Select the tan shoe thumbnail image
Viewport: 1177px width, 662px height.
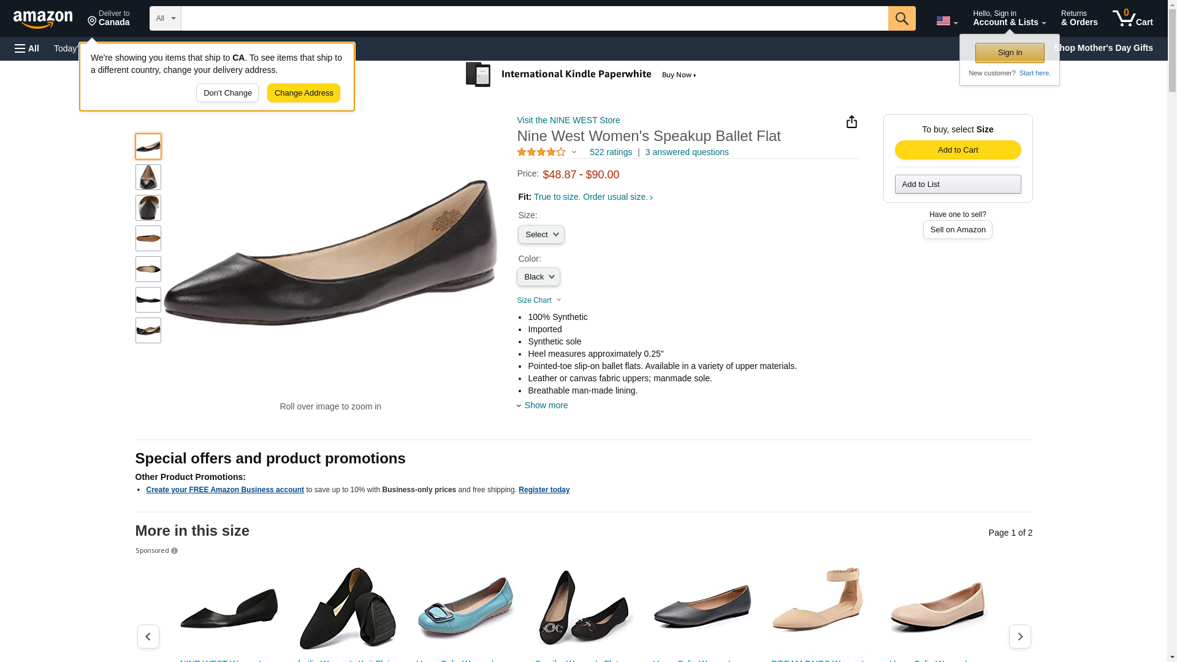148,238
